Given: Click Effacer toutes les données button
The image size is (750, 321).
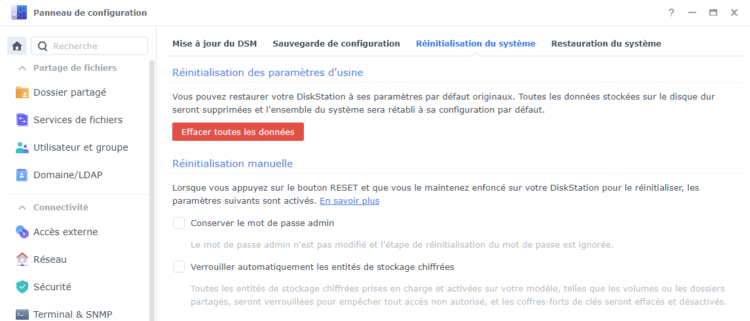Looking at the screenshot, I should (238, 132).
